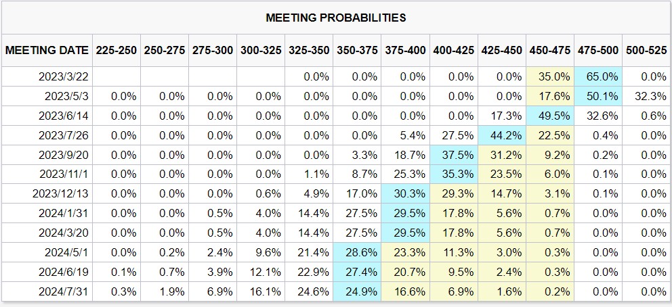Click the 37.5% cell for 2023/9/20
Image resolution: width=672 pixels, height=307 pixels.
pyautogui.click(x=453, y=156)
